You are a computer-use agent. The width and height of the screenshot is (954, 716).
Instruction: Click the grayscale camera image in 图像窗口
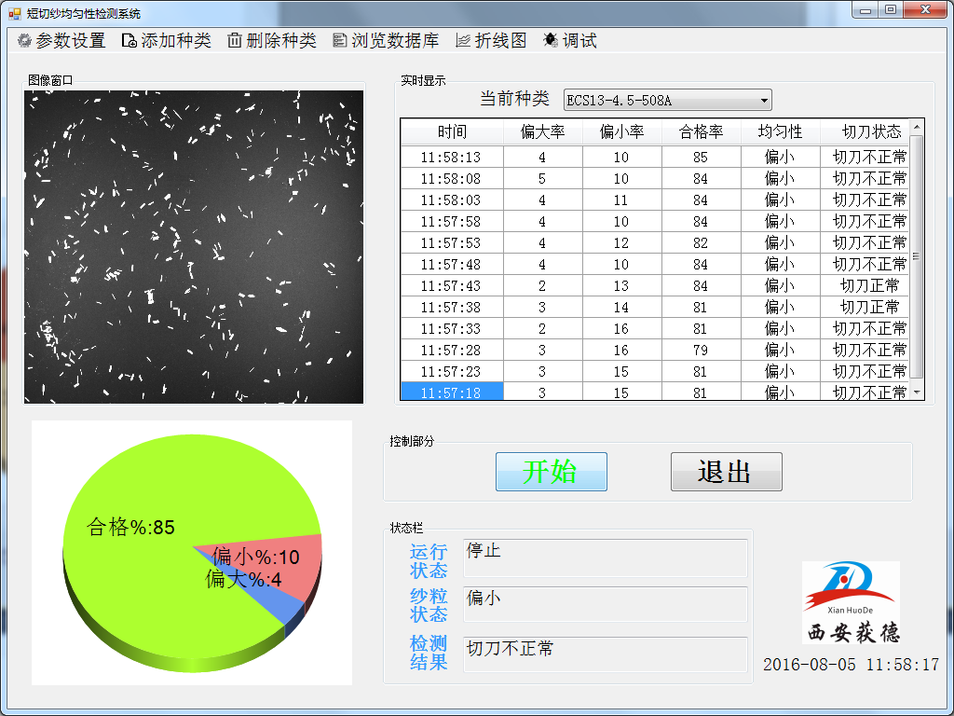tap(193, 246)
